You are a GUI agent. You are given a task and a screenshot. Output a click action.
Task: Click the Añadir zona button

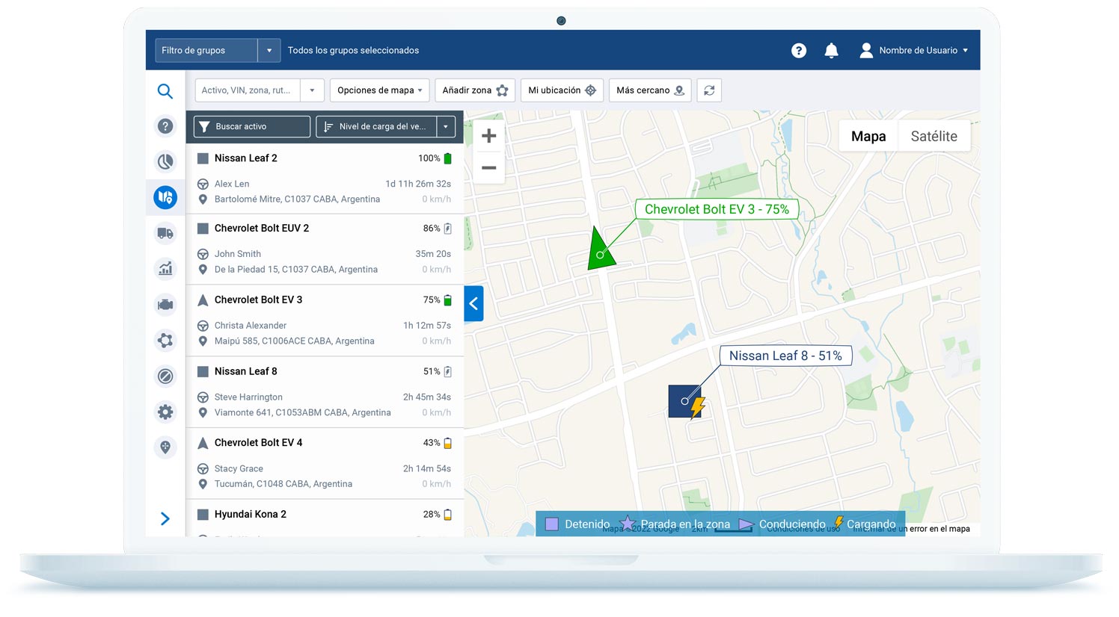475,90
